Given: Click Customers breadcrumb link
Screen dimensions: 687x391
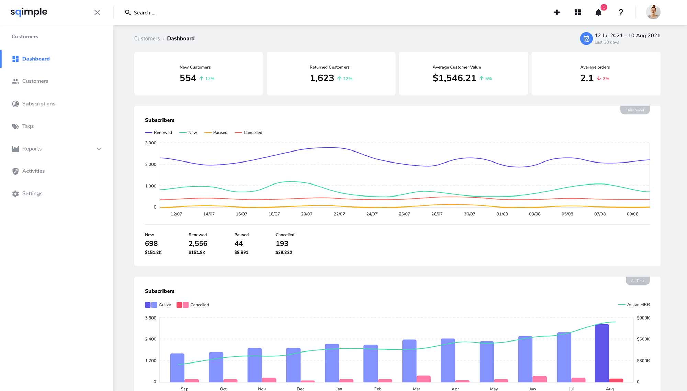Looking at the screenshot, I should [x=147, y=38].
